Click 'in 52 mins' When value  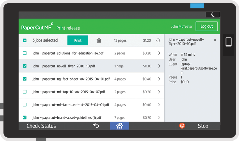pyautogui.click(x=188, y=55)
